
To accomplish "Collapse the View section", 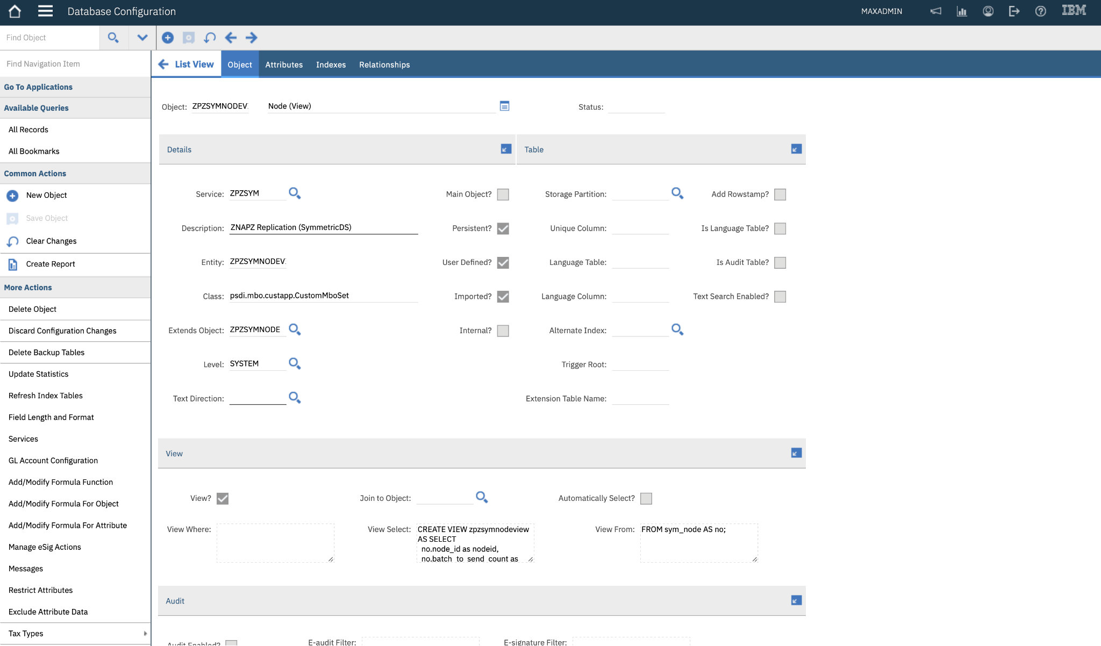I will click(x=797, y=453).
